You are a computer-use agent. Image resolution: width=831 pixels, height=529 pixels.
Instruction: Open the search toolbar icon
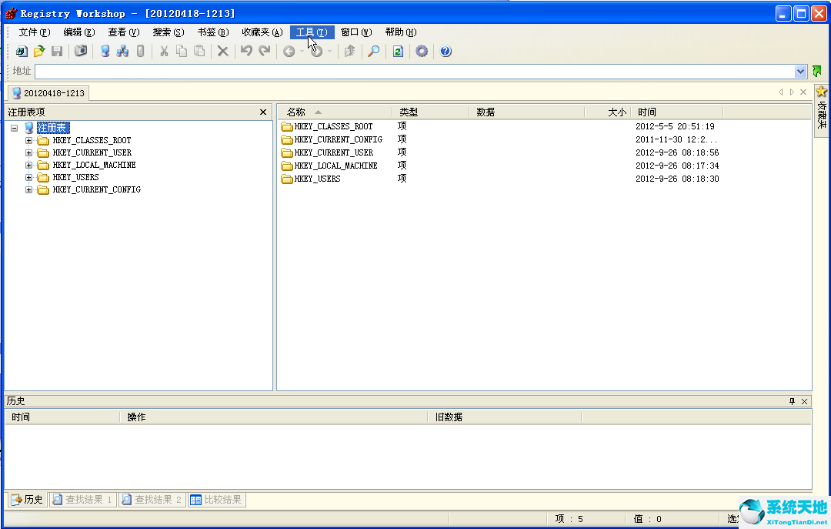point(373,51)
